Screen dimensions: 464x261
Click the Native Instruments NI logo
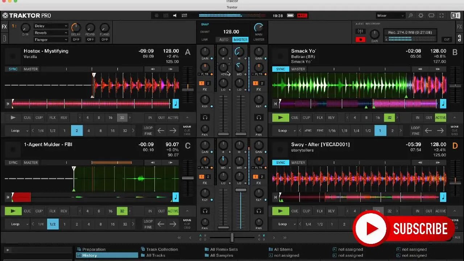tap(455, 16)
